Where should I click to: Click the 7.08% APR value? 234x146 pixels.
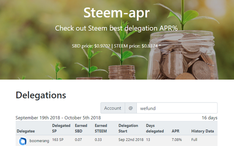click(x=177, y=139)
